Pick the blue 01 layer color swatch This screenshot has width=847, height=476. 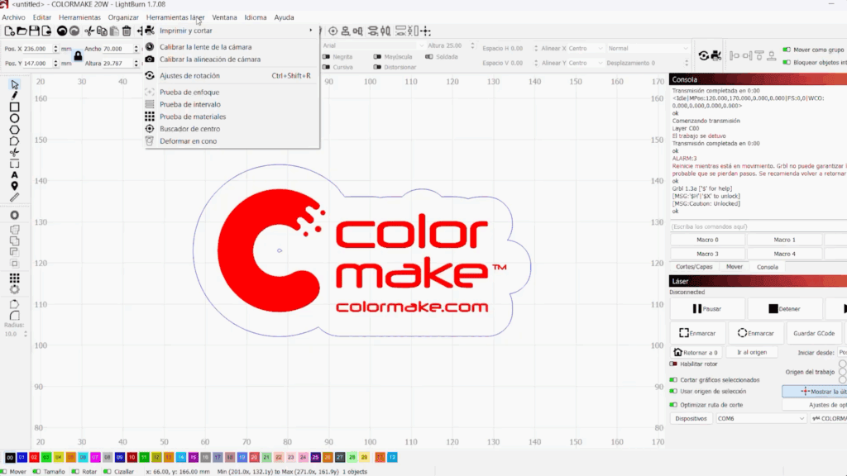tap(22, 457)
